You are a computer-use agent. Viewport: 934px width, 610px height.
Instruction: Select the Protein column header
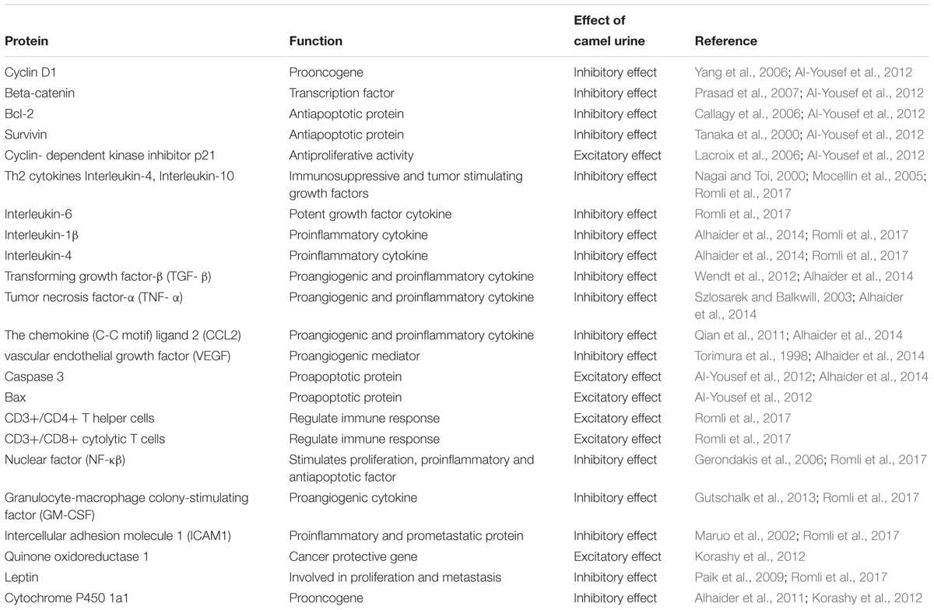coord(26,41)
